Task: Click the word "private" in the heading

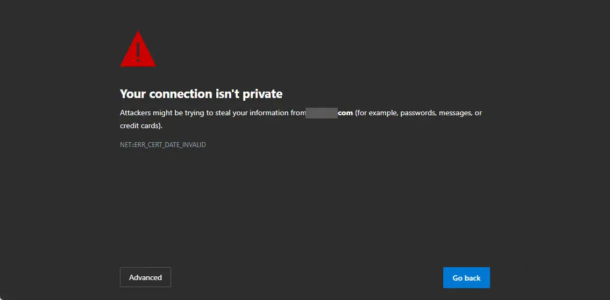Action: coord(262,94)
